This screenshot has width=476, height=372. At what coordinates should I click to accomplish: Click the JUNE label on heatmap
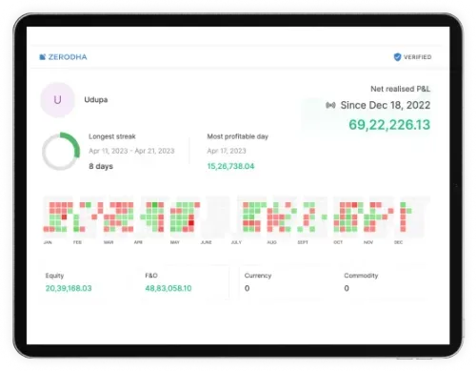(207, 242)
